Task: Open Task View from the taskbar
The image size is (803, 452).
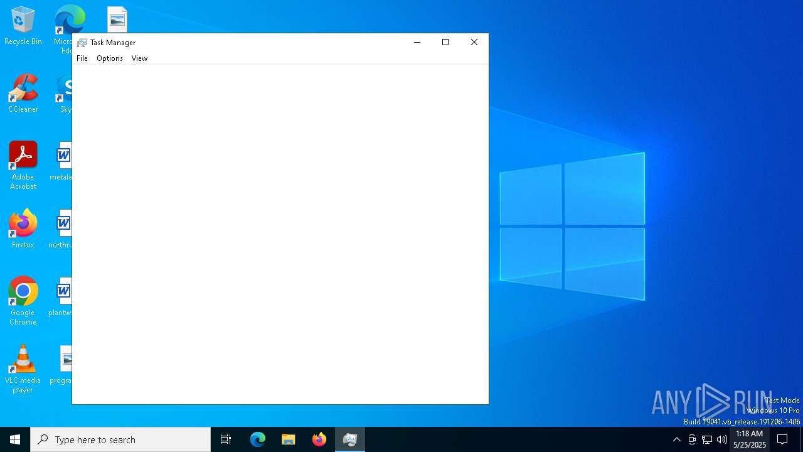Action: [x=226, y=439]
